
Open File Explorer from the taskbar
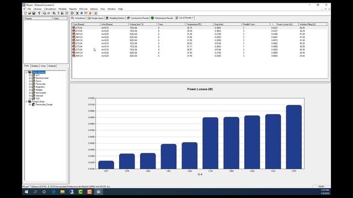click(62, 192)
